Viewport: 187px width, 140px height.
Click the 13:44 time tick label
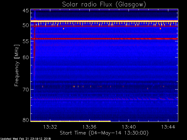pos(168,127)
